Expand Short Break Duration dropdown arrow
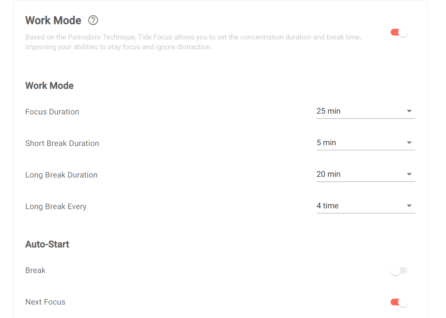The height and width of the screenshot is (318, 446). coord(409,143)
